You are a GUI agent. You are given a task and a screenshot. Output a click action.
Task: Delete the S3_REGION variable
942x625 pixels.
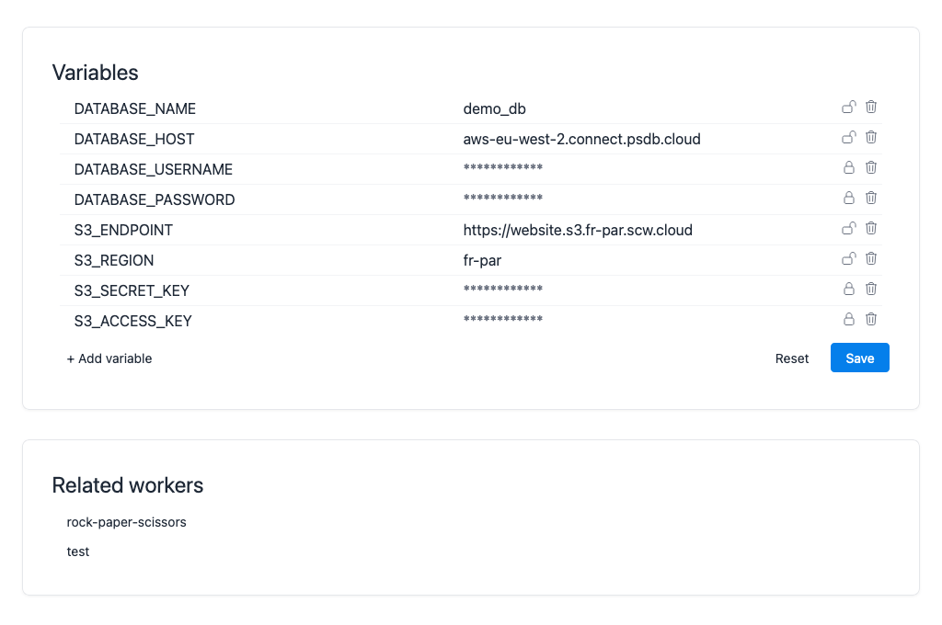[871, 259]
